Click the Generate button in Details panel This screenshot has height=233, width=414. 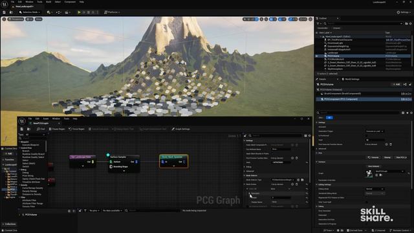tap(373, 157)
